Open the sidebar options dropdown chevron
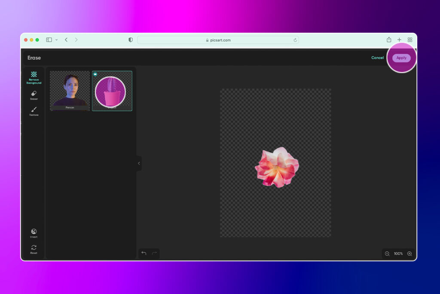 pos(56,40)
